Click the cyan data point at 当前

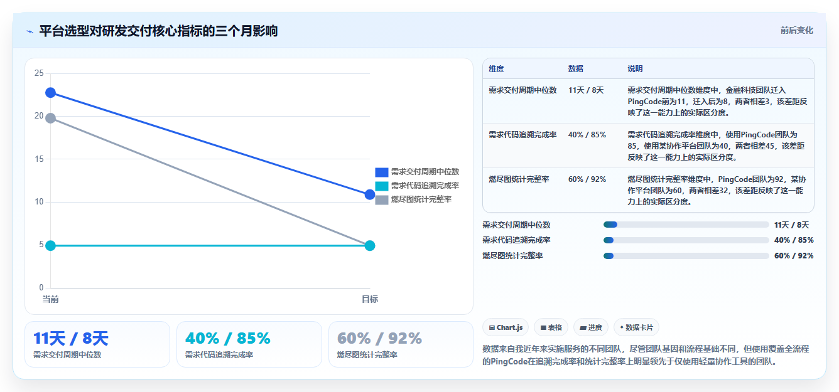(50, 245)
